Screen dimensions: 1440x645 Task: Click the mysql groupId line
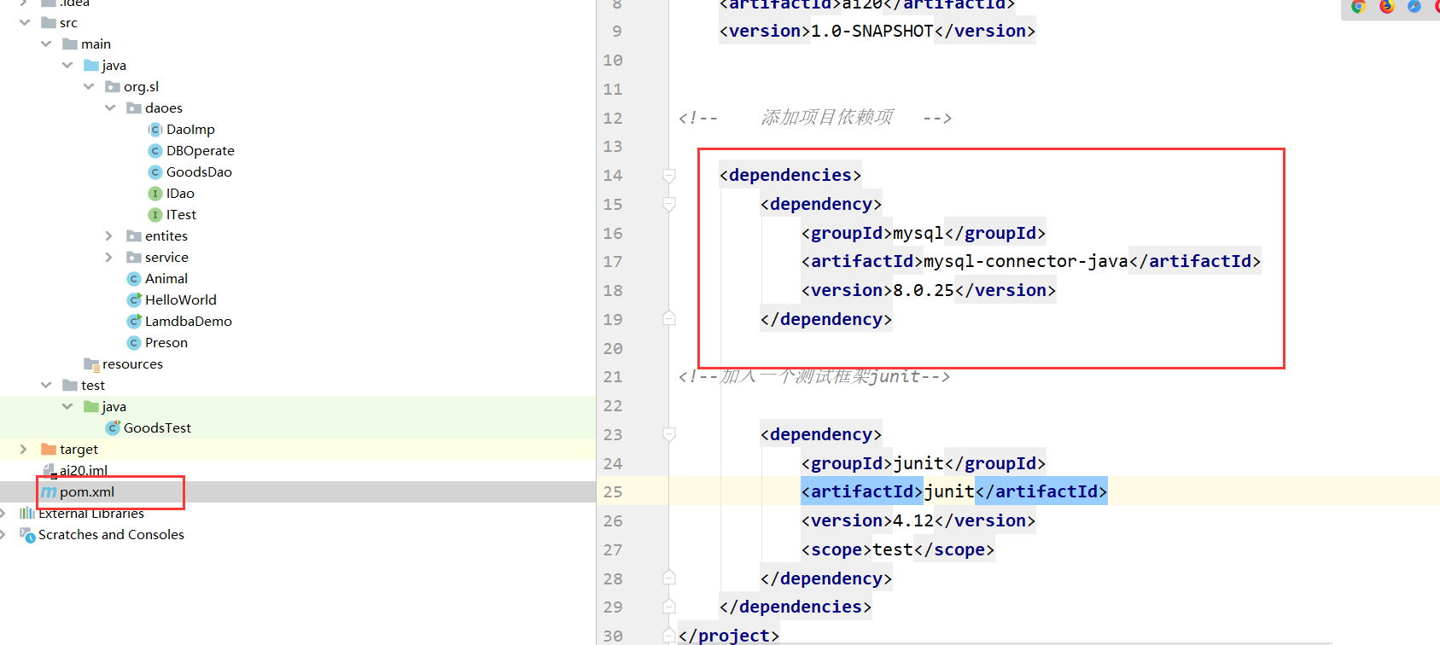(924, 233)
